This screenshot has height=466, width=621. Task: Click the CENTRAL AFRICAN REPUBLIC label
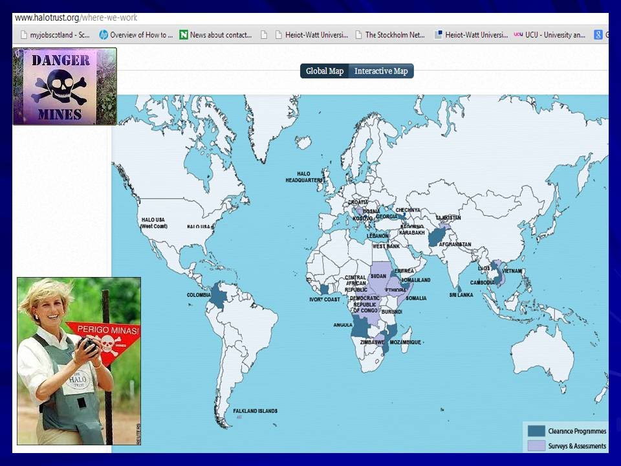[x=356, y=283]
